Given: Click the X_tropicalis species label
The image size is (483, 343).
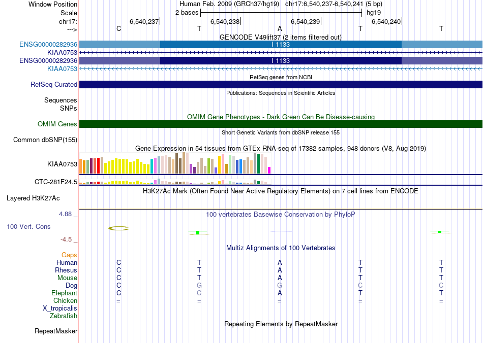Looking at the screenshot, I should tap(60, 308).
